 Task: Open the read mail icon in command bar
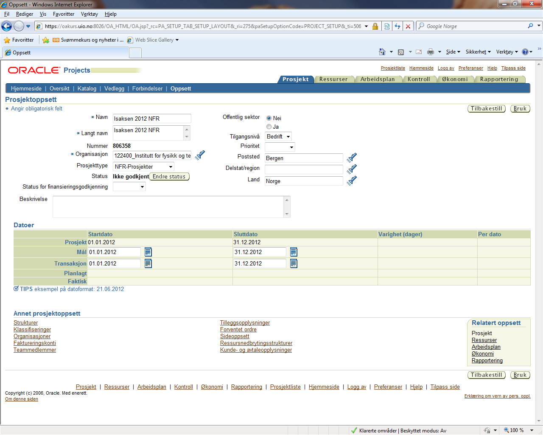(x=419, y=52)
